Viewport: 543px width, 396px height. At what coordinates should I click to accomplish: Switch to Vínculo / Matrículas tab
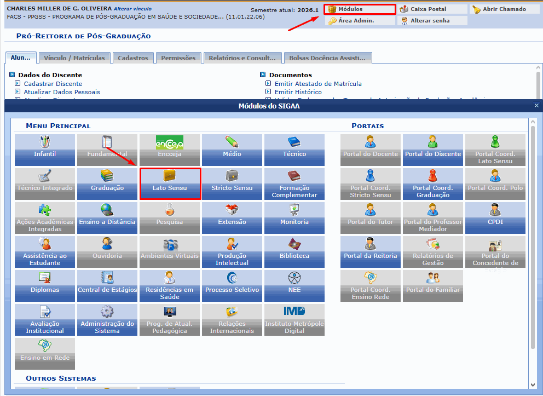click(x=74, y=58)
